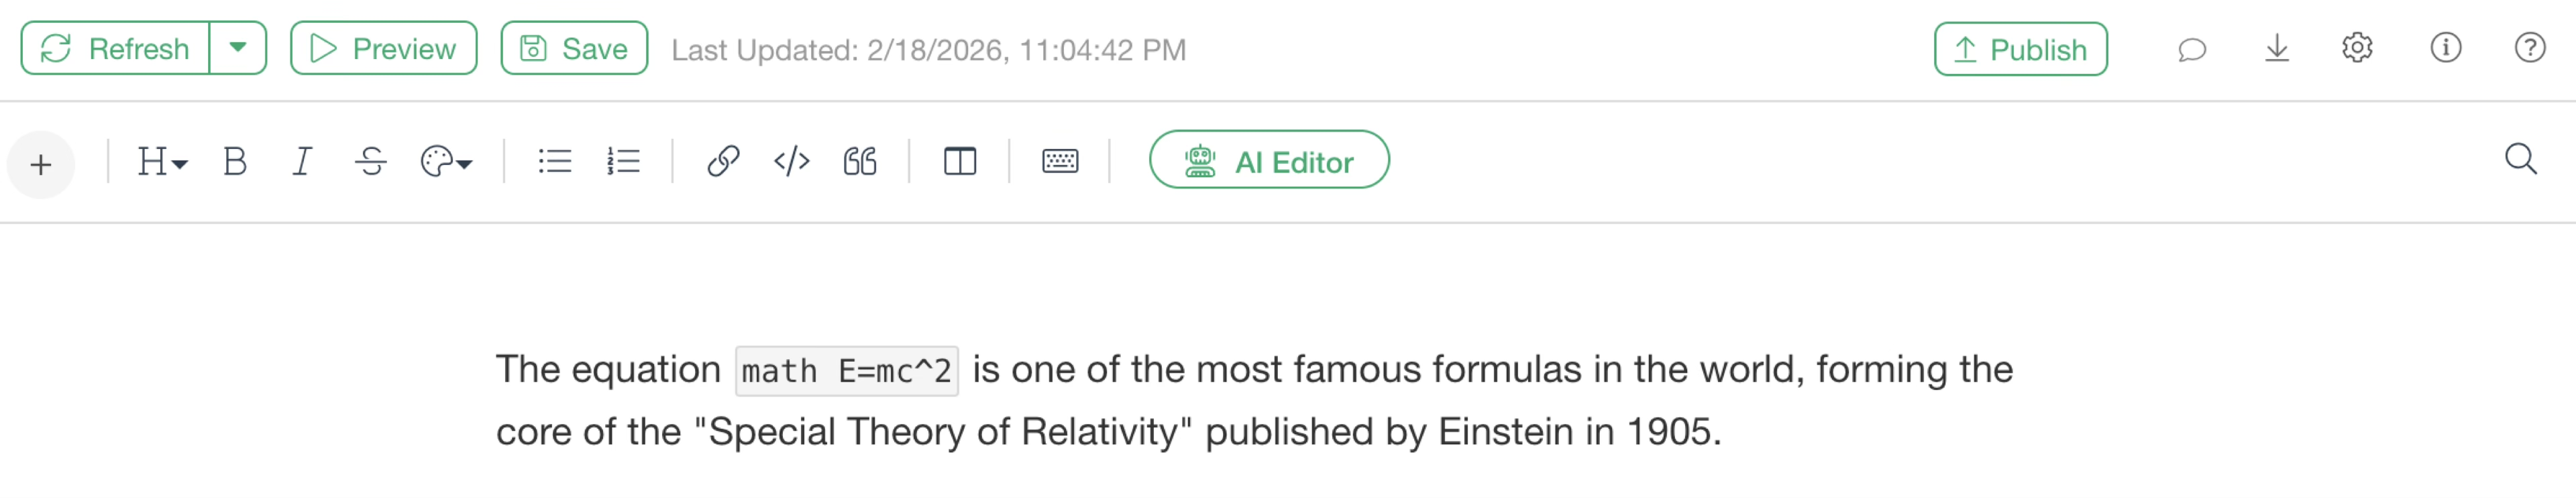Open the AI Editor

1269,160
